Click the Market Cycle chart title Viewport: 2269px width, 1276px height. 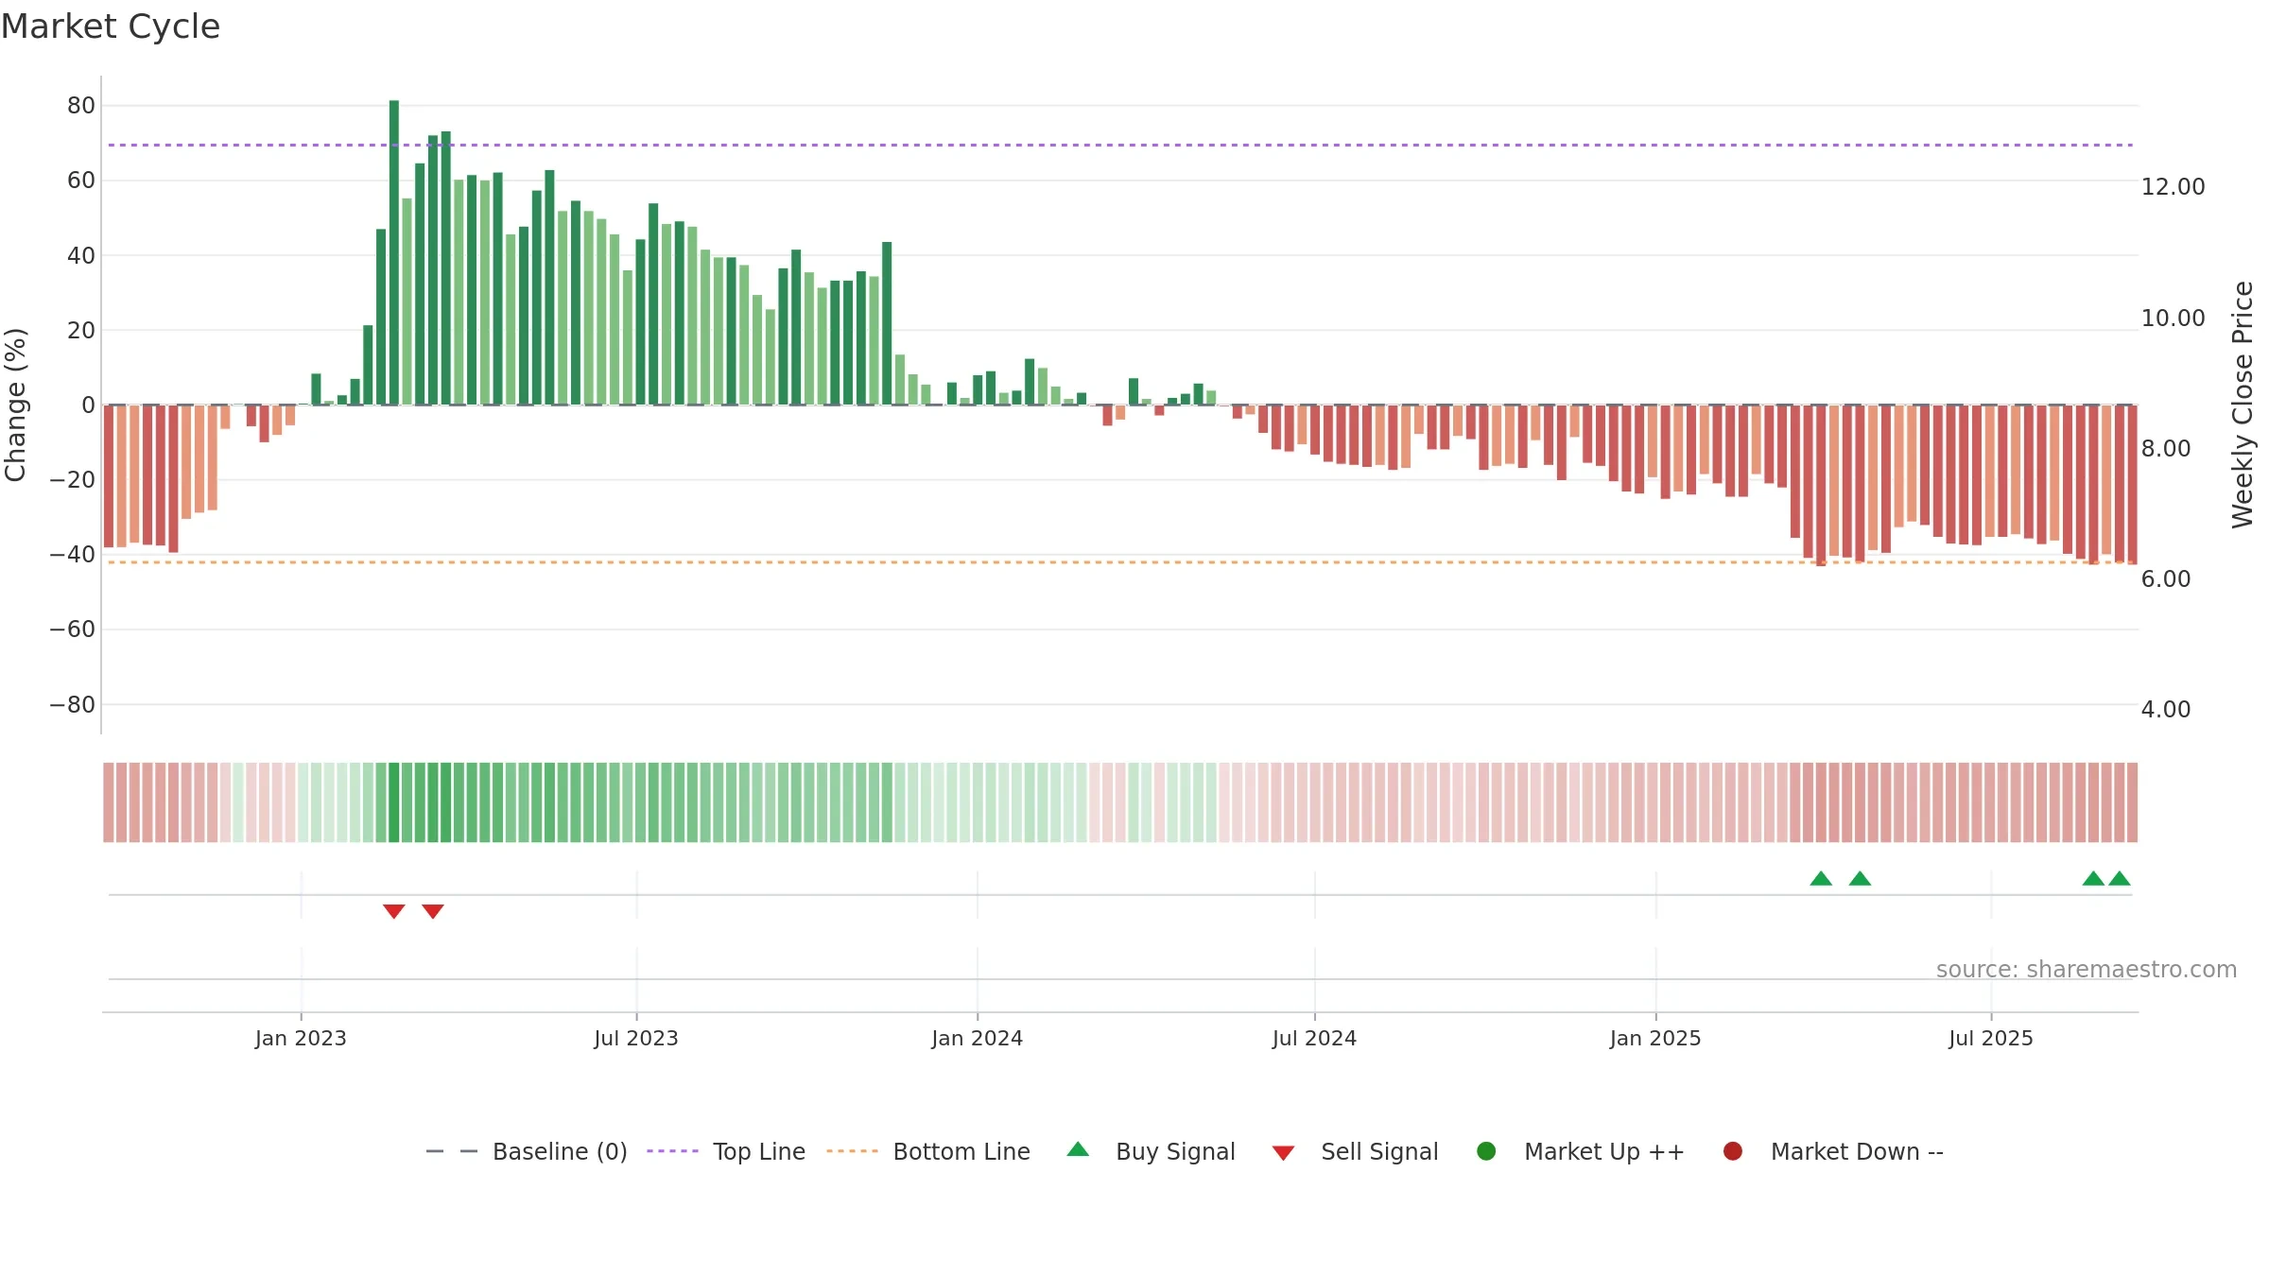[x=111, y=26]
